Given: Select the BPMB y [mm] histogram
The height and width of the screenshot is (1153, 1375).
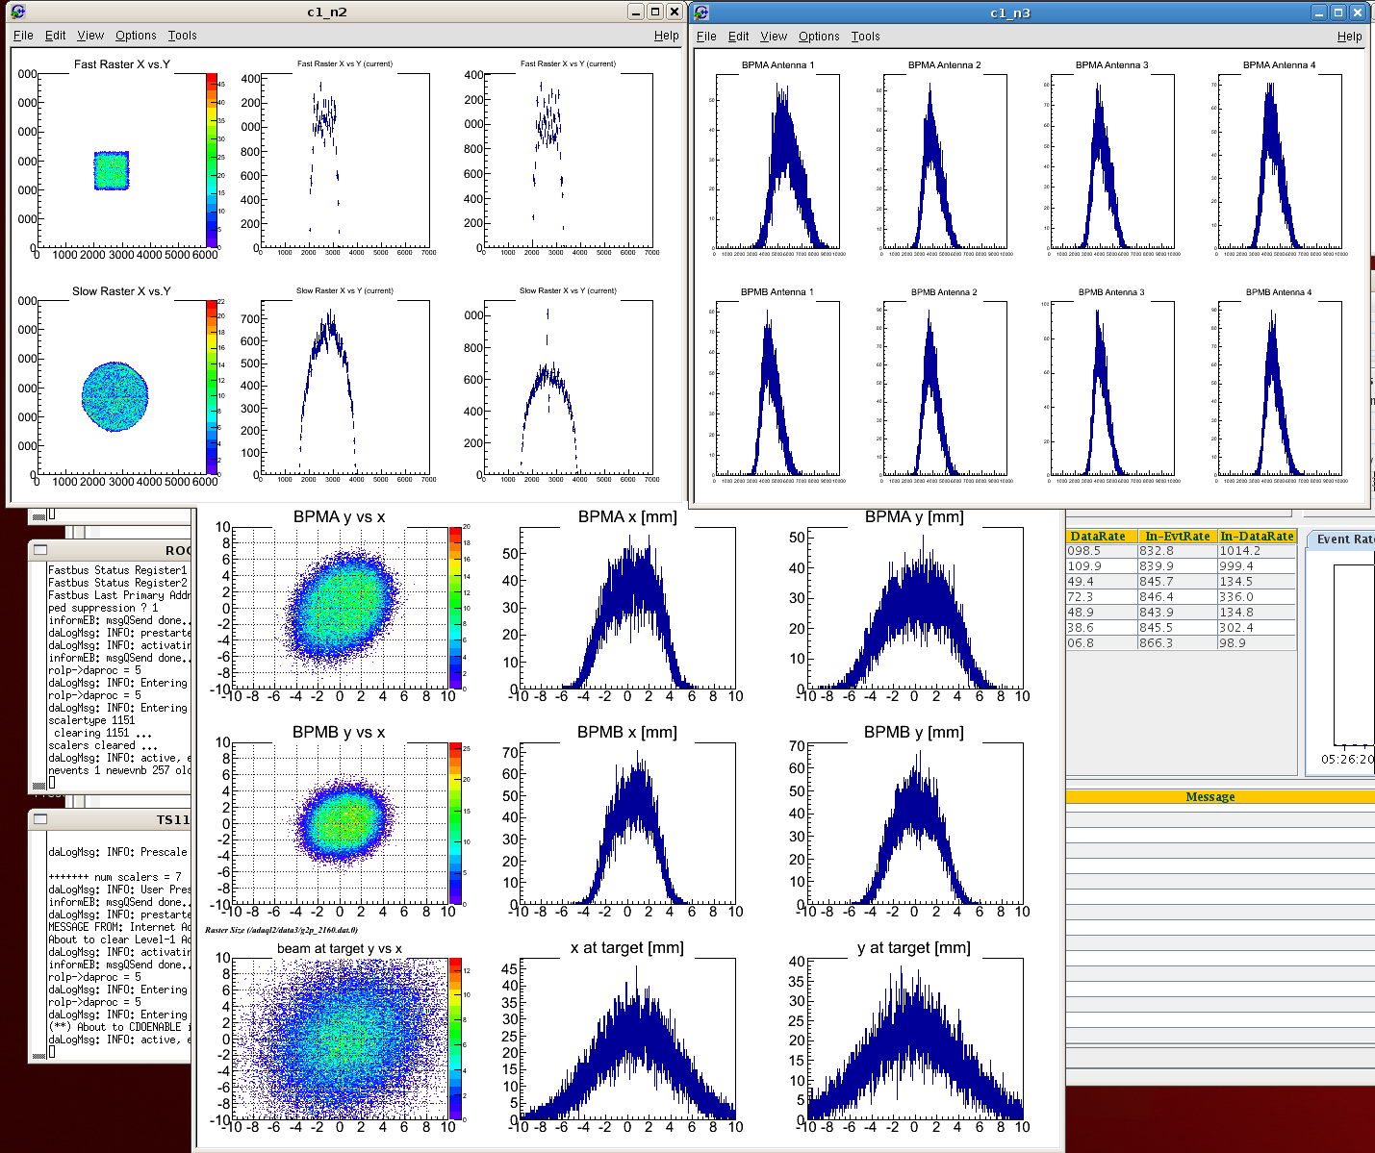Looking at the screenshot, I should (x=914, y=823).
